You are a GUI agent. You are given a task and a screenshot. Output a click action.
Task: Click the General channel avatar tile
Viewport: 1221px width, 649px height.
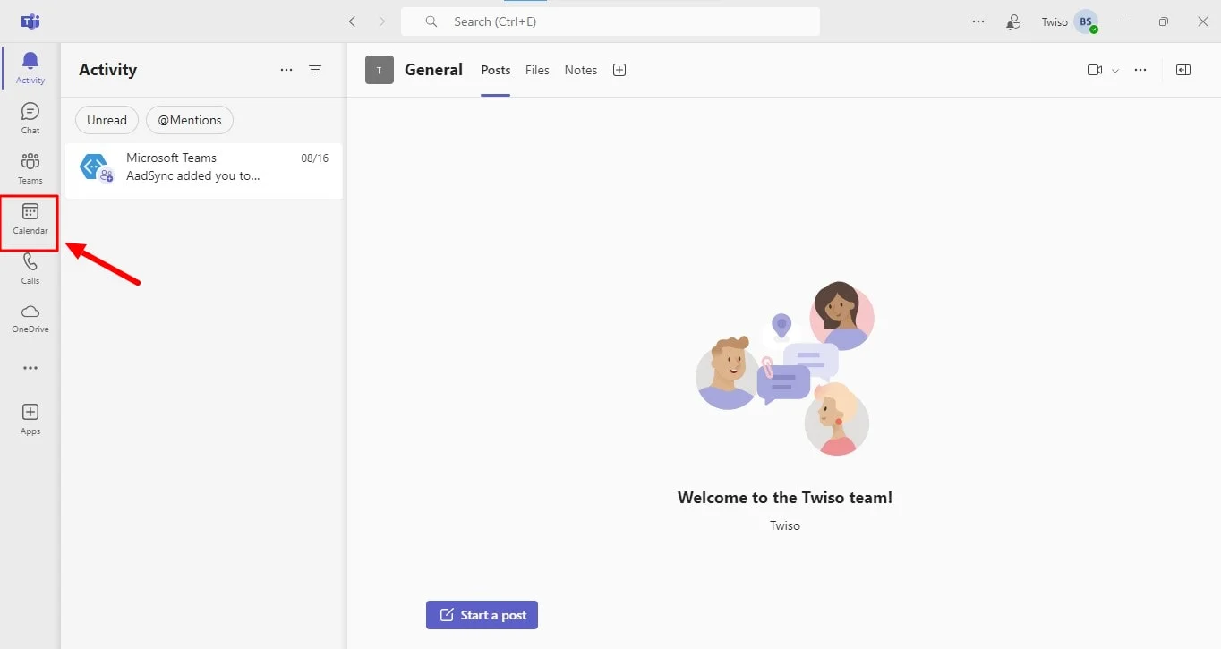[x=380, y=70]
